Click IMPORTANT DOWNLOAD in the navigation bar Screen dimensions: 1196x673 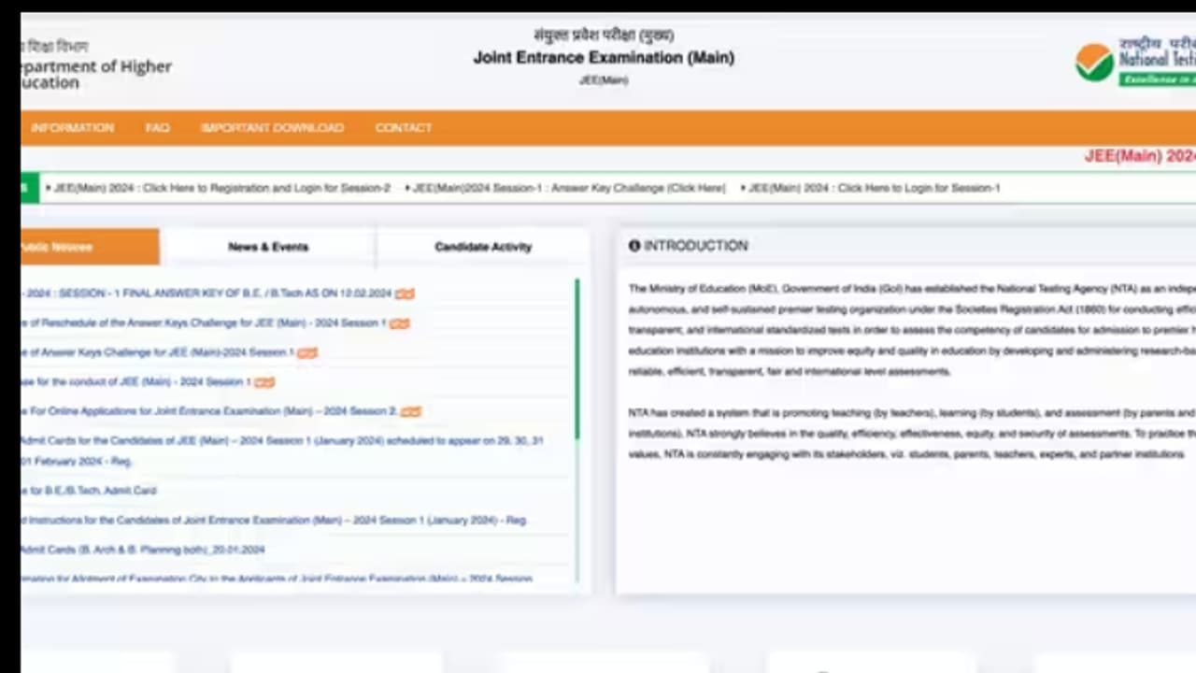pos(273,128)
